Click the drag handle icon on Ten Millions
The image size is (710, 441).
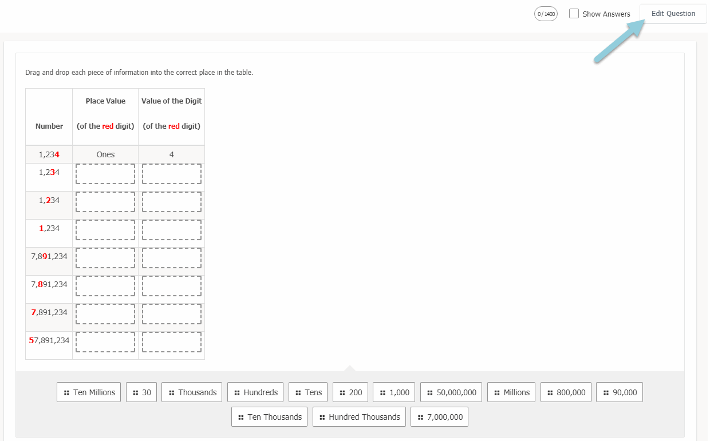click(x=67, y=393)
